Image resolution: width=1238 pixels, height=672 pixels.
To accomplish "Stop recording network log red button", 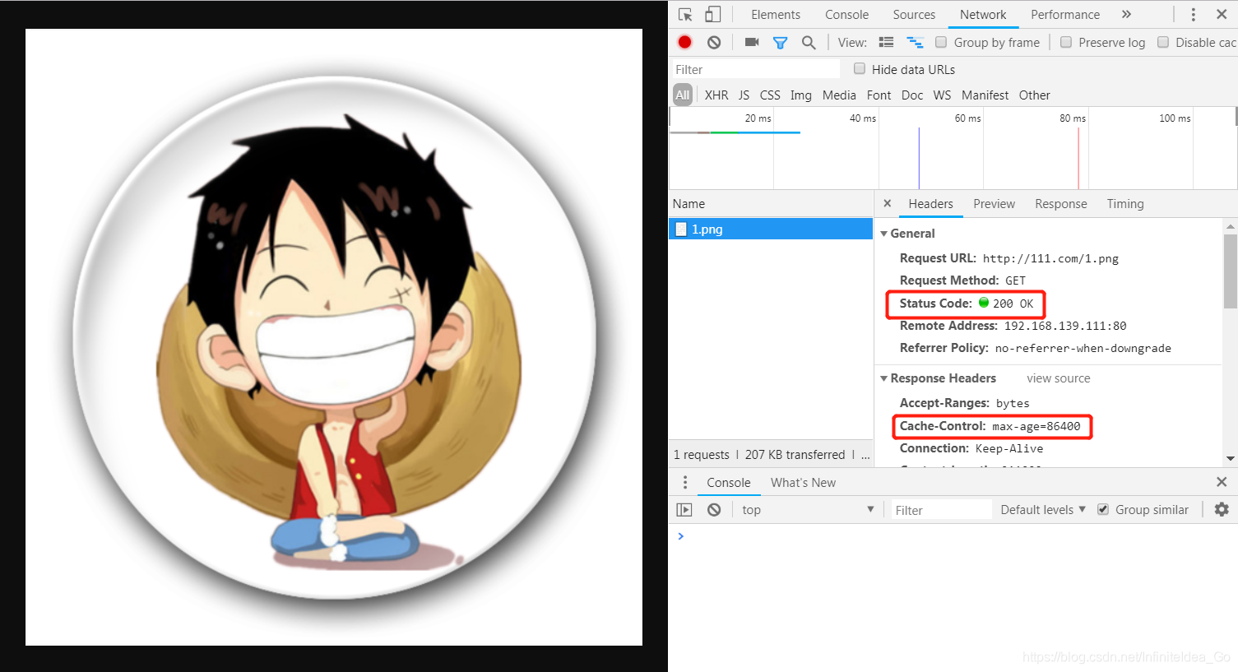I will click(x=684, y=42).
